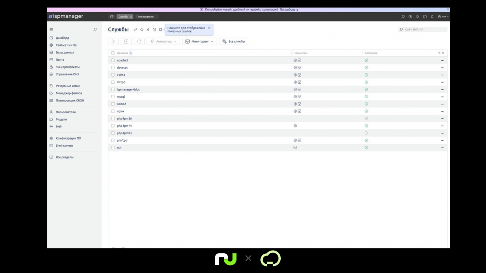Open three-dots menu for nginx row
Screen dimensions: 486x273
pyautogui.click(x=442, y=111)
